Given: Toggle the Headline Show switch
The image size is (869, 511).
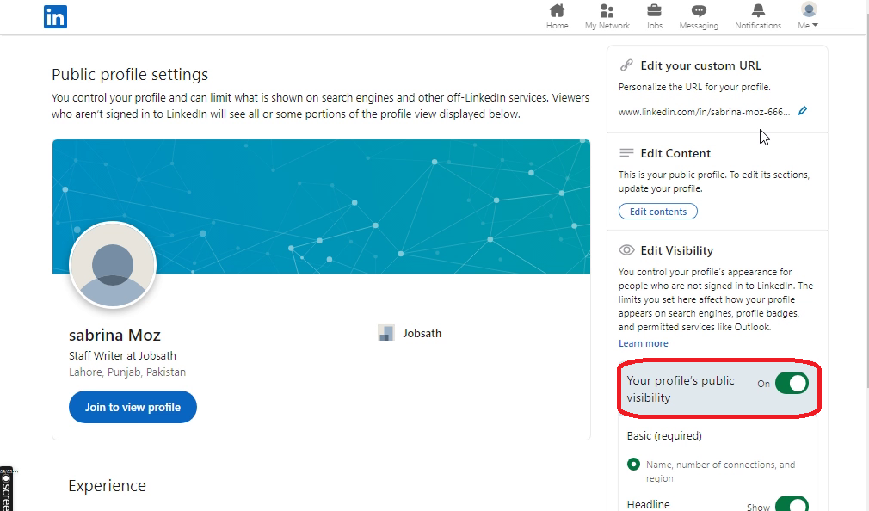Looking at the screenshot, I should tap(792, 505).
